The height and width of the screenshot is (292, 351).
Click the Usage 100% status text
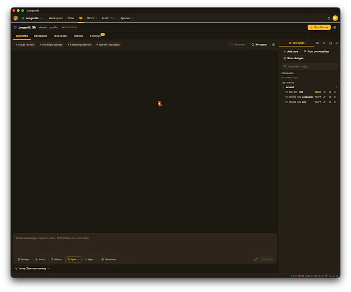[304, 276]
